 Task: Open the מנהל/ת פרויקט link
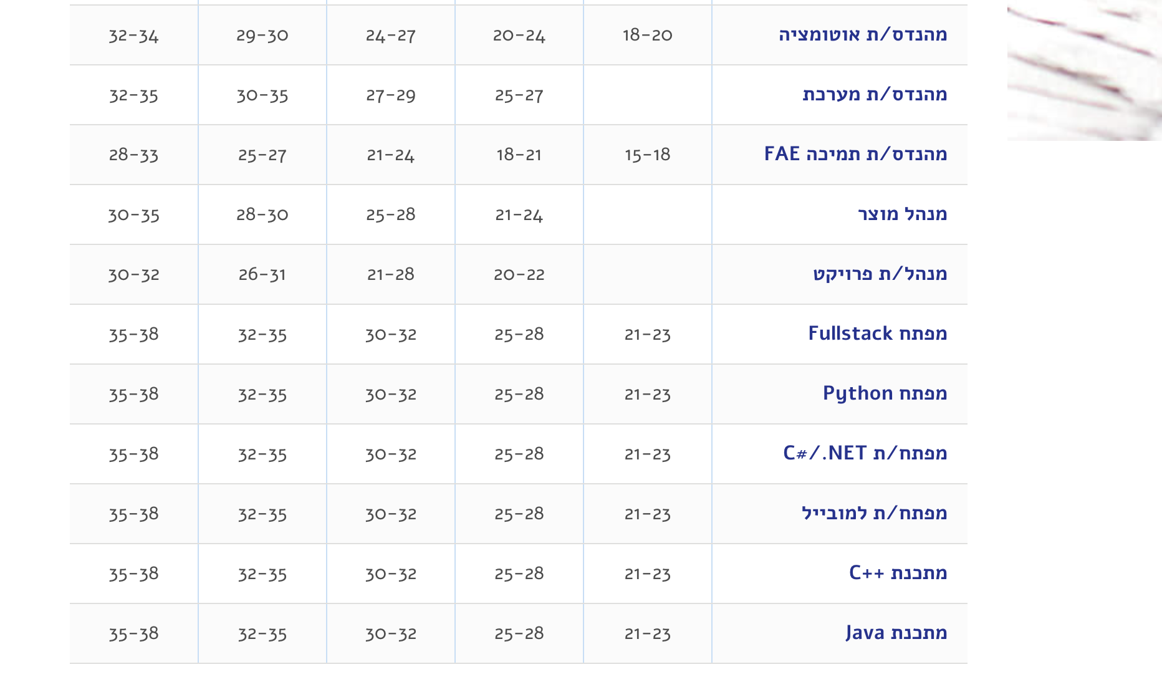[x=880, y=274]
